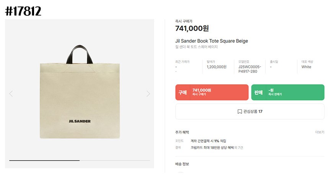Click the model number J25WC0005-P4917-280

coord(249,69)
